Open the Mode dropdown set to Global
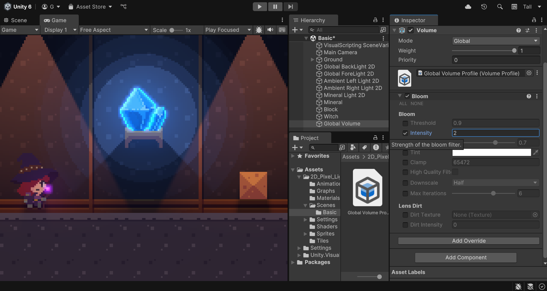The width and height of the screenshot is (547, 291). [495, 41]
